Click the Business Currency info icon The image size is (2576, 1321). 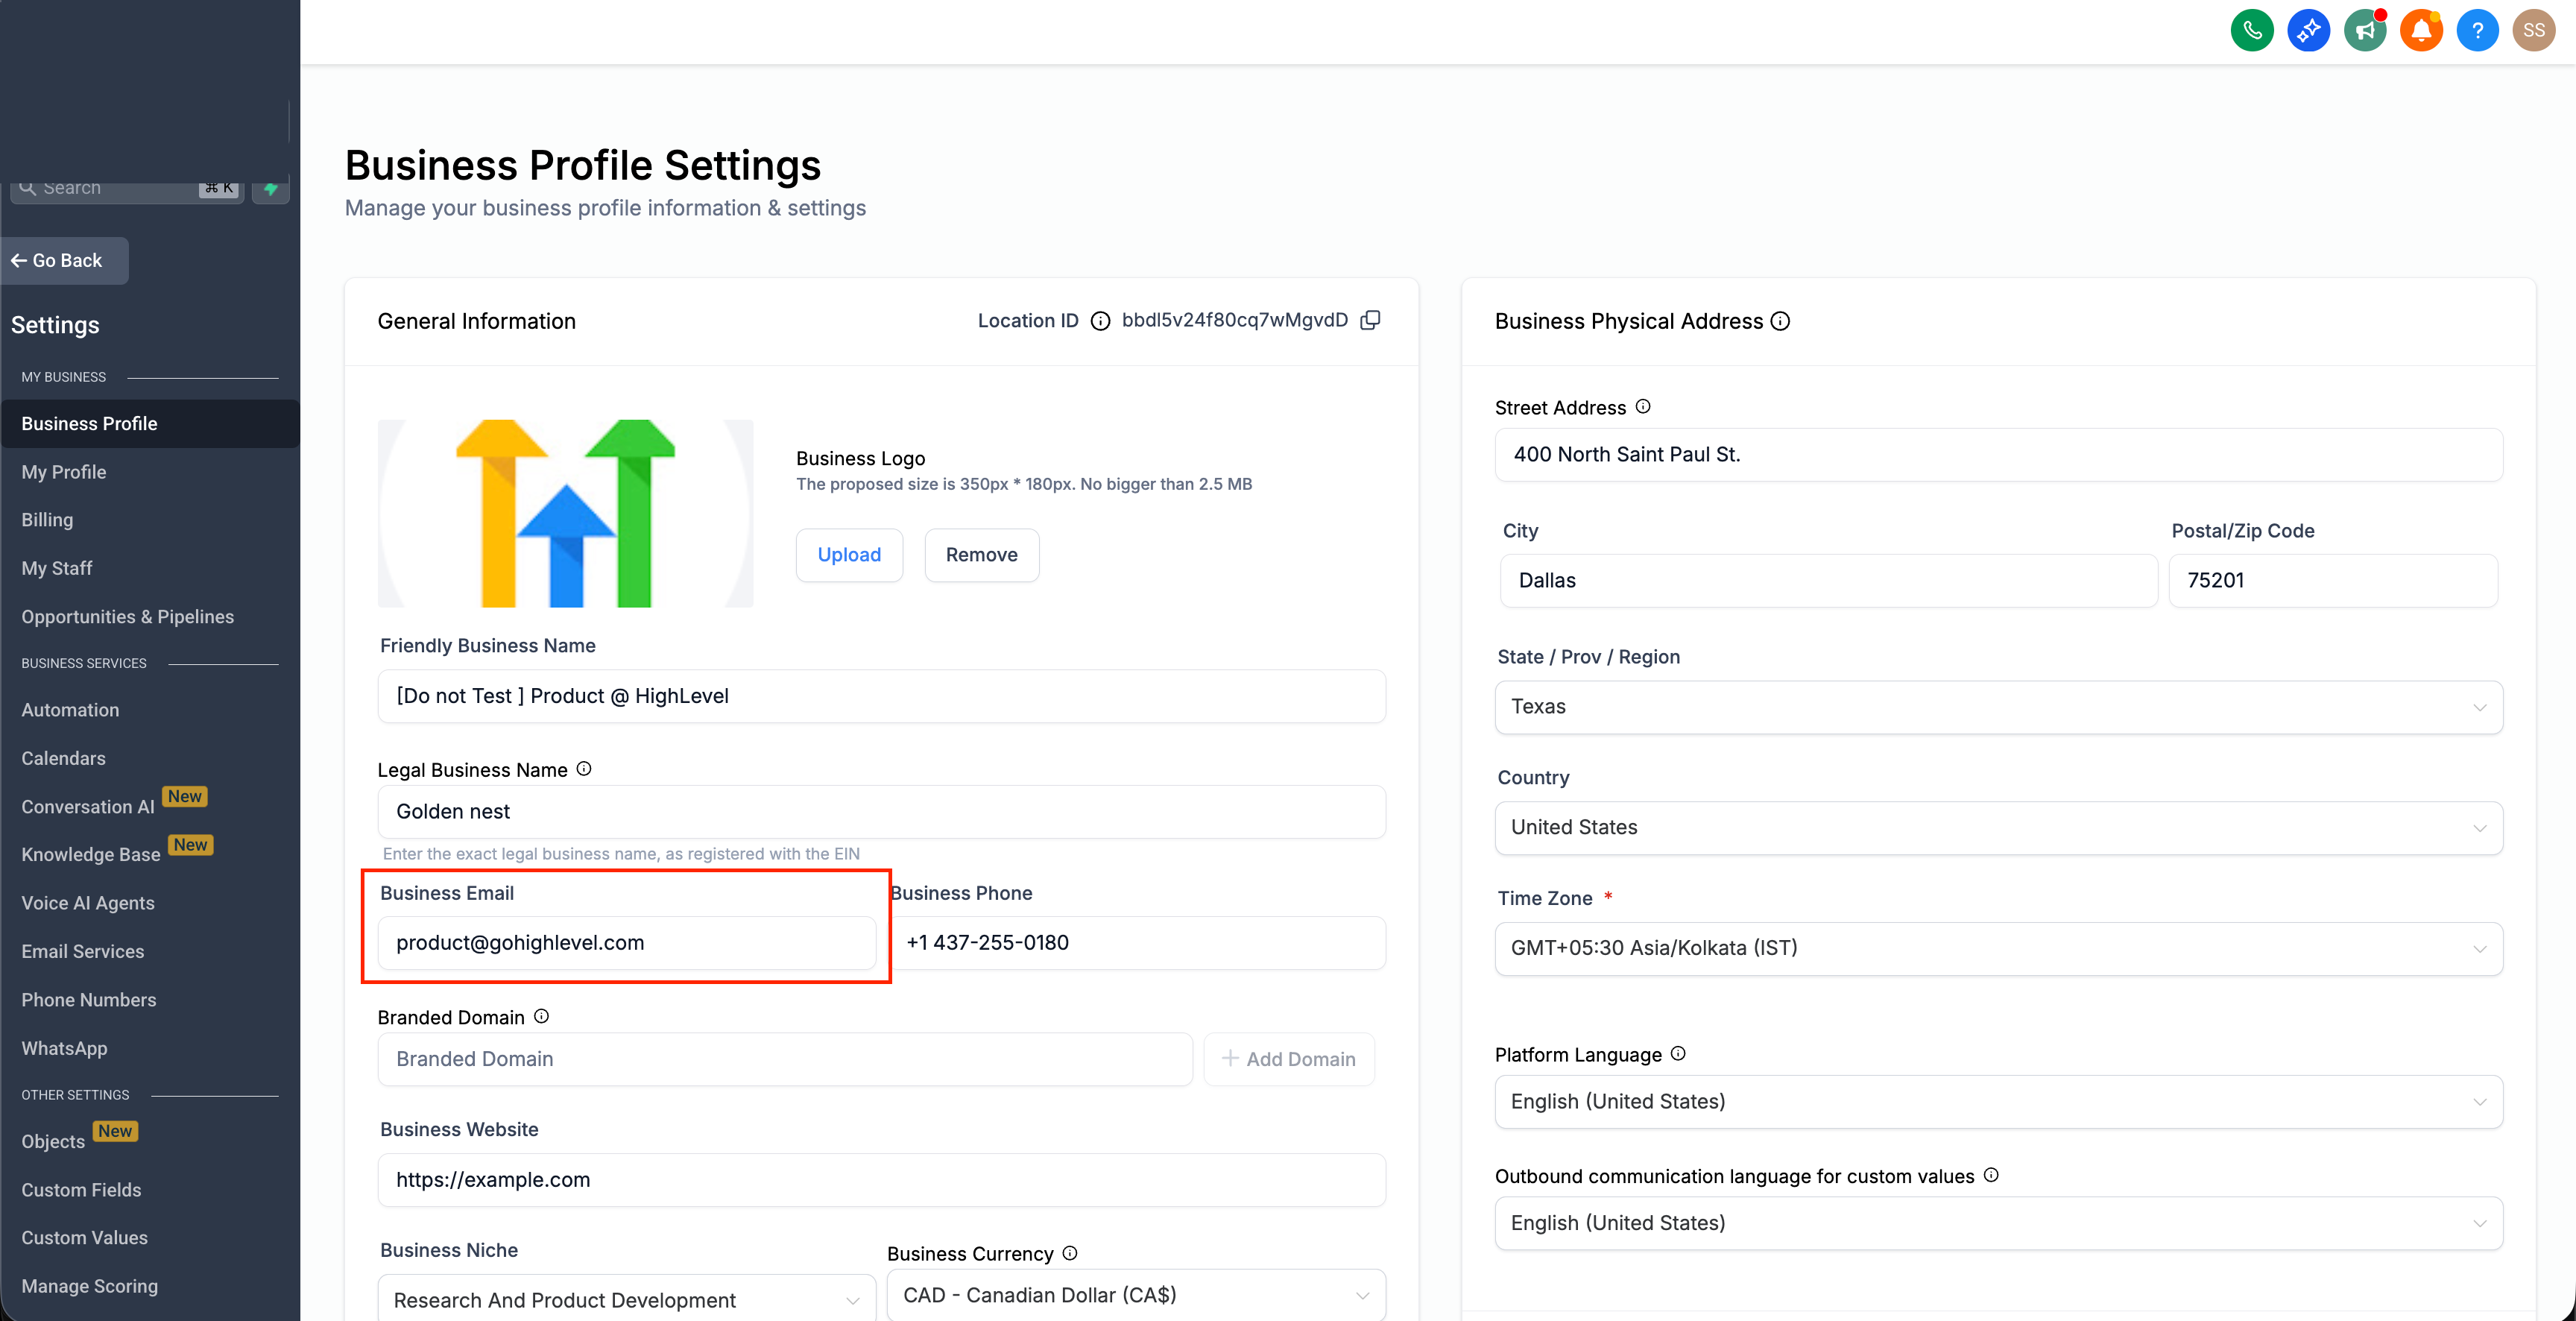coord(1070,1252)
